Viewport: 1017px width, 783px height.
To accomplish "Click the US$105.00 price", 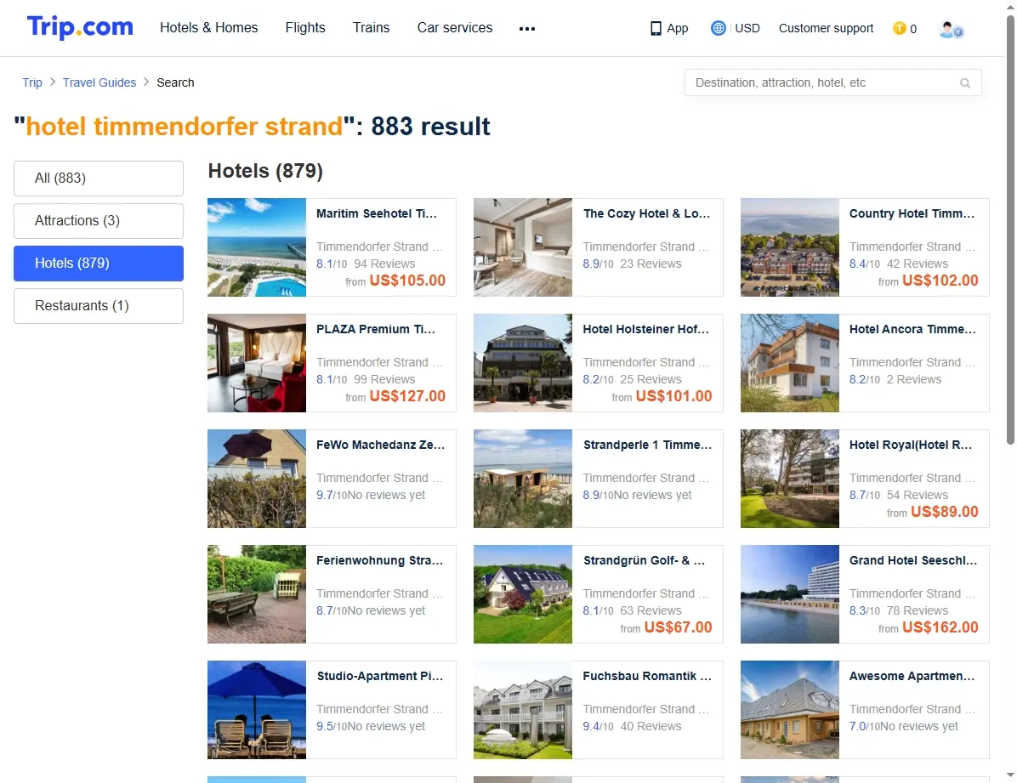I will click(407, 281).
